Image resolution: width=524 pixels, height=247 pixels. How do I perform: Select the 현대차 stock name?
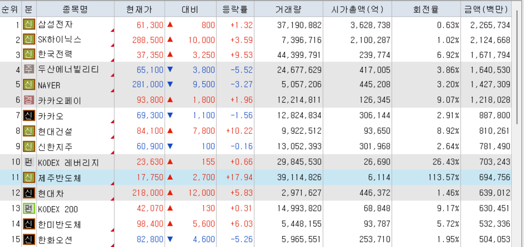point(51,193)
